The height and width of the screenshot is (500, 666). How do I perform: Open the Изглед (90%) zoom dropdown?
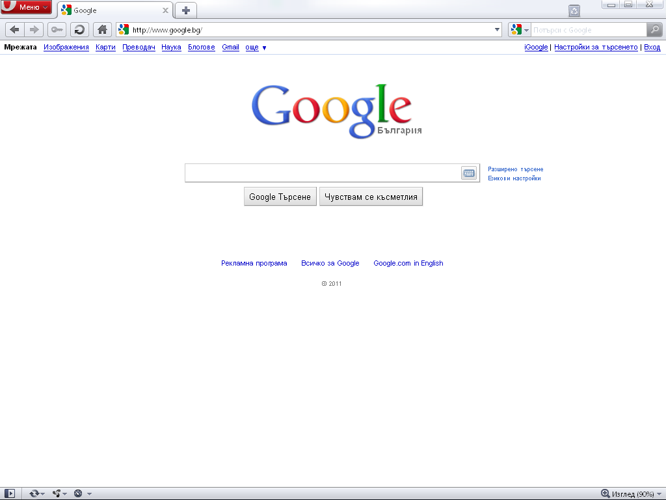[636, 494]
